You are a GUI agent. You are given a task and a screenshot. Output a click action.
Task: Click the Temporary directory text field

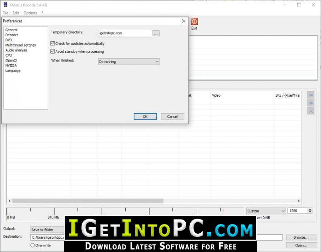pos(125,33)
